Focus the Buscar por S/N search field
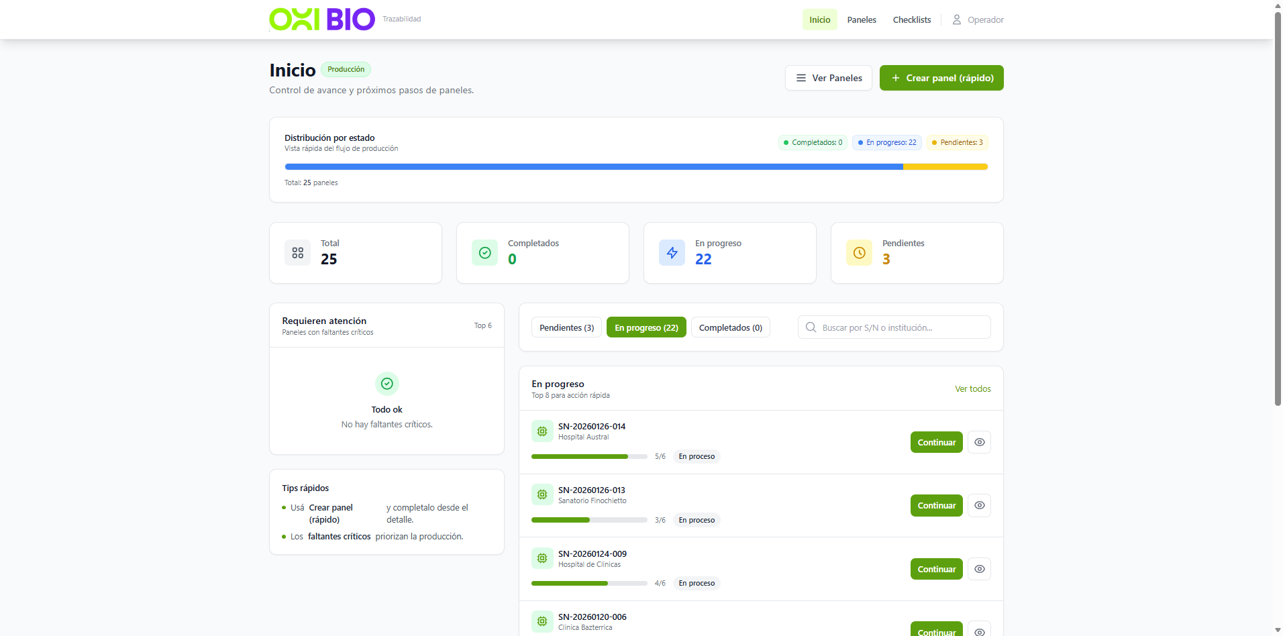Image resolution: width=1283 pixels, height=636 pixels. [894, 327]
